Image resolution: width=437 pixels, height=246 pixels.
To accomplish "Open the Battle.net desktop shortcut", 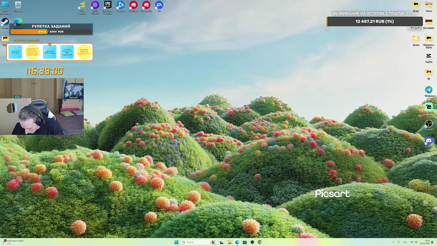I will point(121,6).
